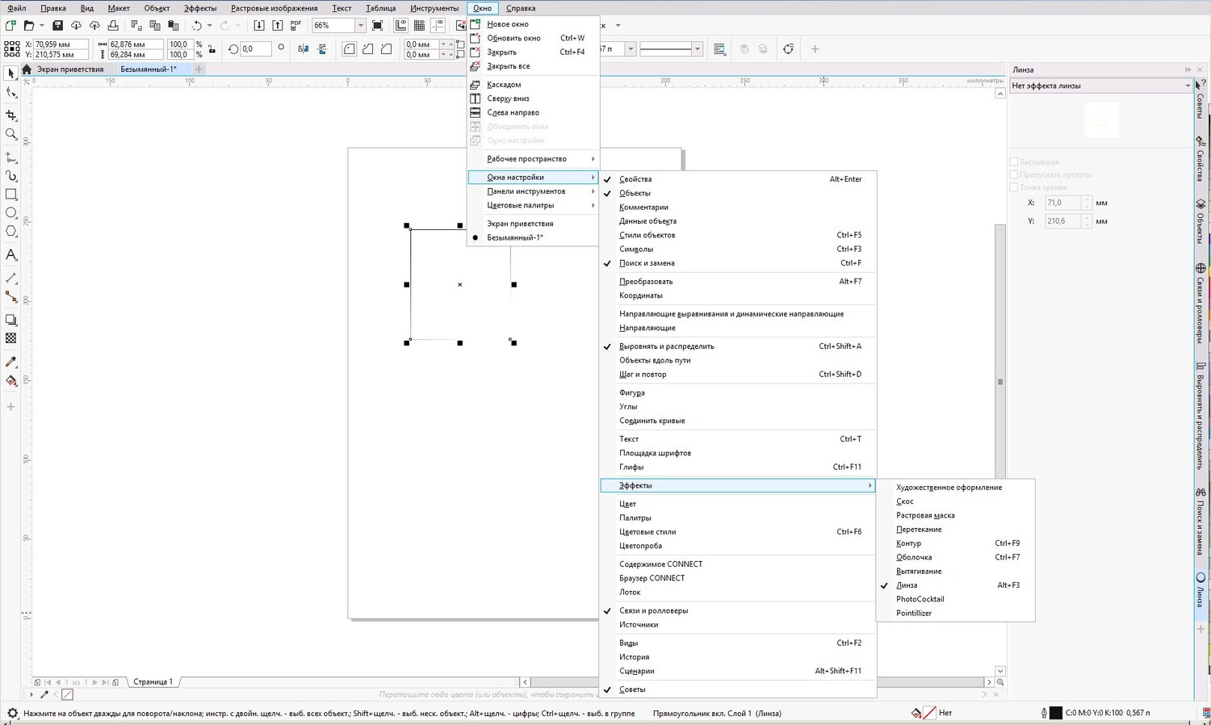1211x725 pixels.
Task: Toggle Выровнять и распределить docker
Action: (666, 346)
